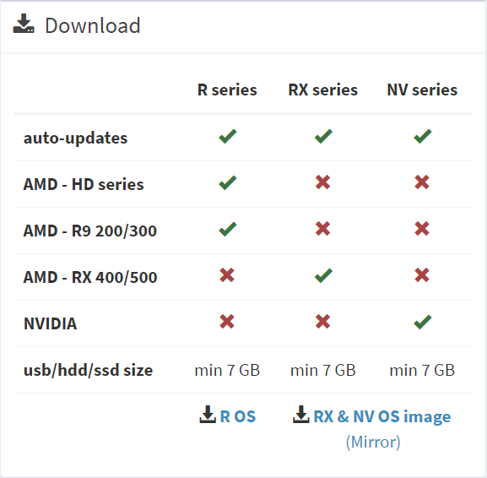Select the R series column header
The height and width of the screenshot is (478, 487).
pyautogui.click(x=227, y=90)
